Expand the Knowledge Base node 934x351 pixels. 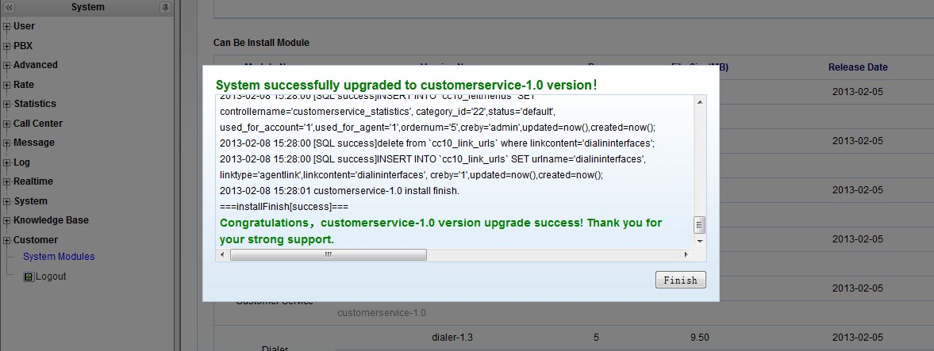pos(6,221)
